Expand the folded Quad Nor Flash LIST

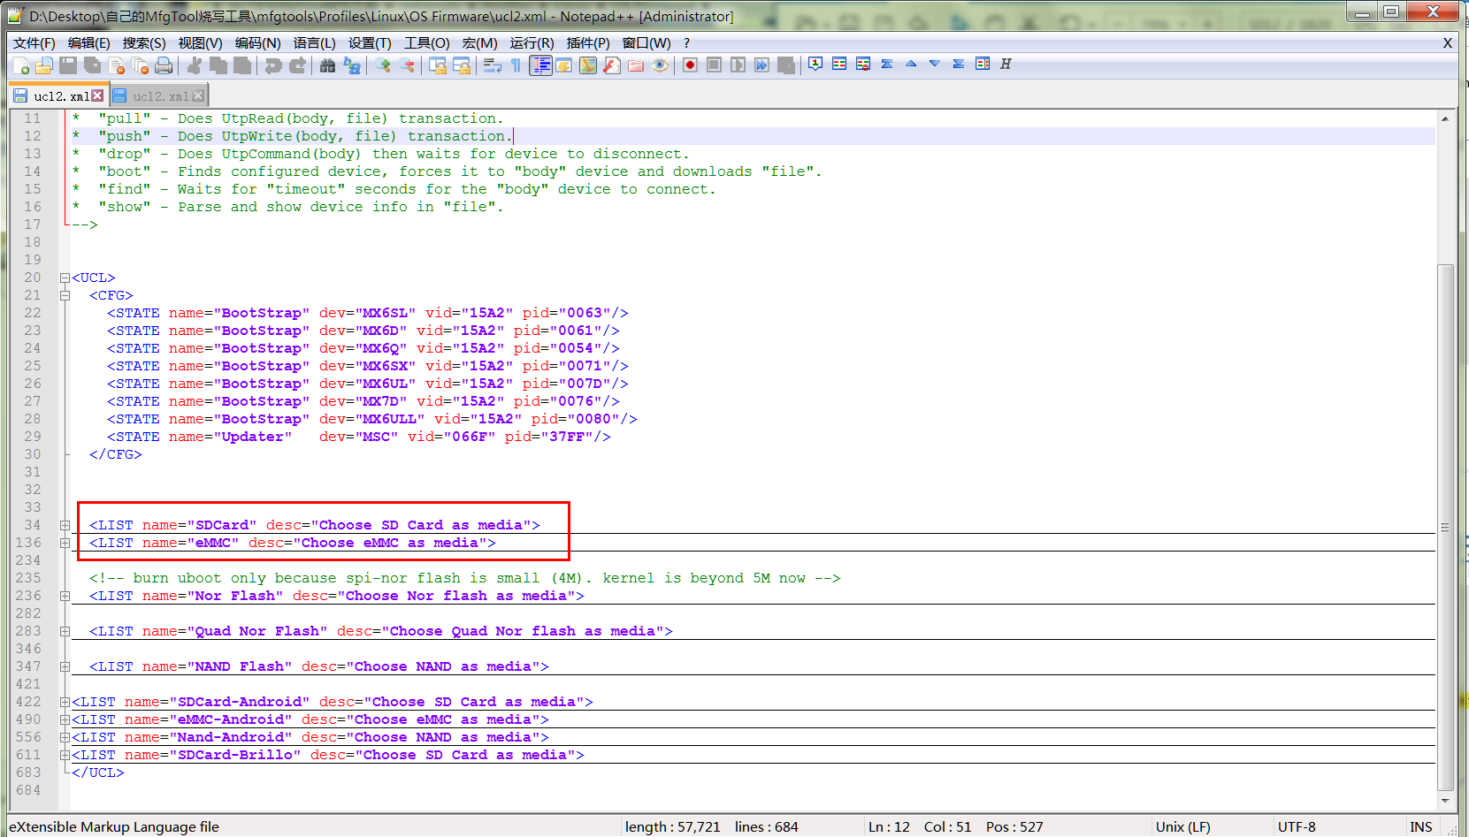click(65, 631)
